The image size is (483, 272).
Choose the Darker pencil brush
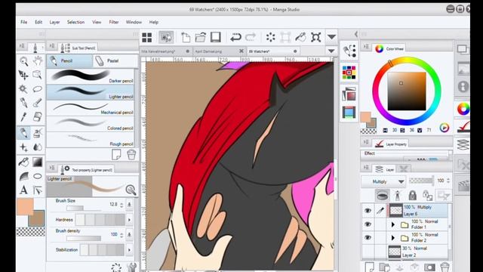[91, 77]
